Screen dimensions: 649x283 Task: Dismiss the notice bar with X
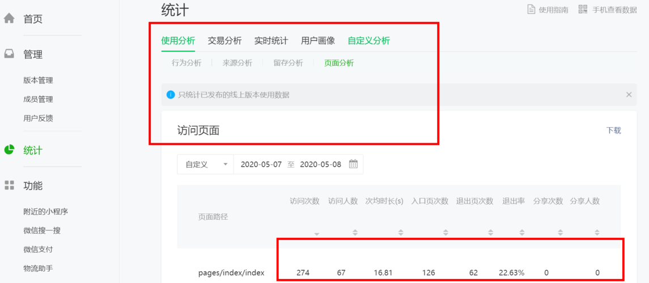tap(629, 95)
